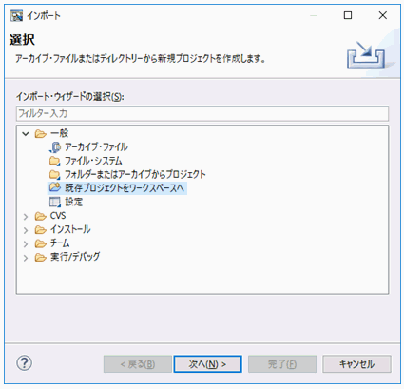Image resolution: width=404 pixels, height=389 pixels.
Task: Select the ファイル・システム wizard entry
Action: [x=93, y=161]
